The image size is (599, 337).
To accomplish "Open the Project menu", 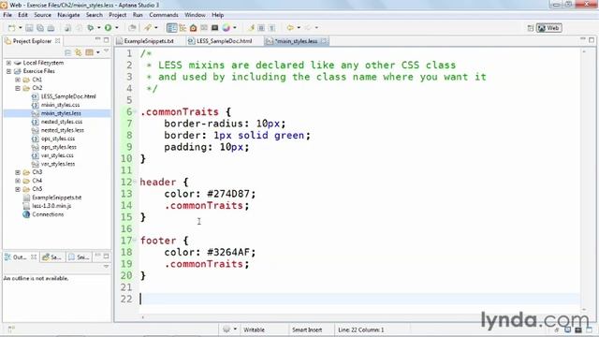I will pyautogui.click(x=117, y=15).
